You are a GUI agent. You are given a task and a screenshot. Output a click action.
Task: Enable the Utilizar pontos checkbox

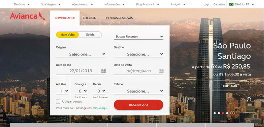pos(58,101)
